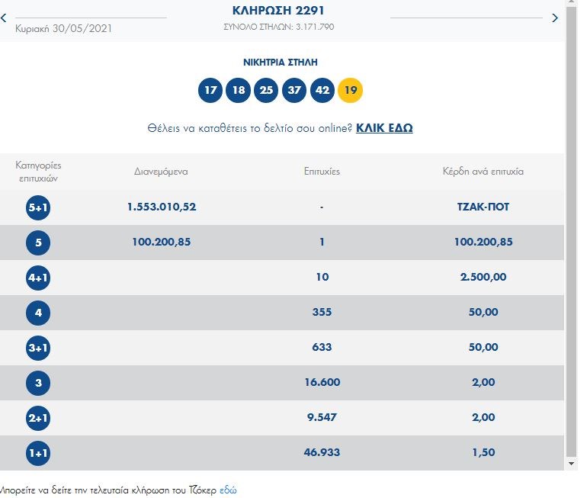Viewport: 587px width, 498px height.
Task: Select the 3+1 category badge
Action: 38,347
